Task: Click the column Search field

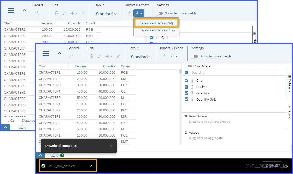Action: point(237,73)
